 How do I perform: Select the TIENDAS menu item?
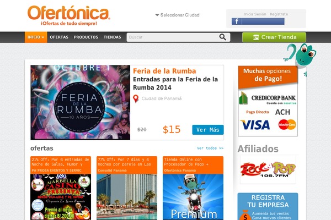113,37
